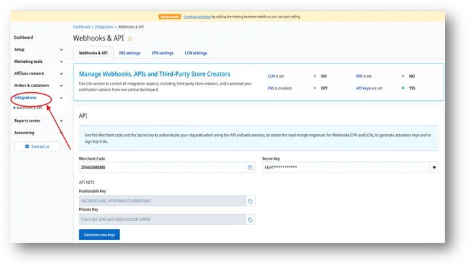Open the Accounting sidebar item

click(24, 133)
